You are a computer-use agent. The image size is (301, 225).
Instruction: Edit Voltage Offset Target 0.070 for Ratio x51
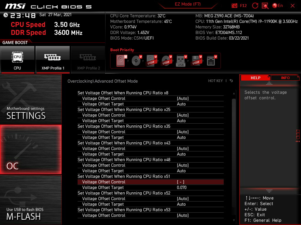pos(150,187)
